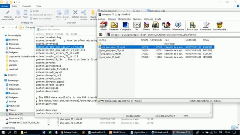
Task: Click the Pegar icon in Explorer ribbon
Action: coord(25,14)
